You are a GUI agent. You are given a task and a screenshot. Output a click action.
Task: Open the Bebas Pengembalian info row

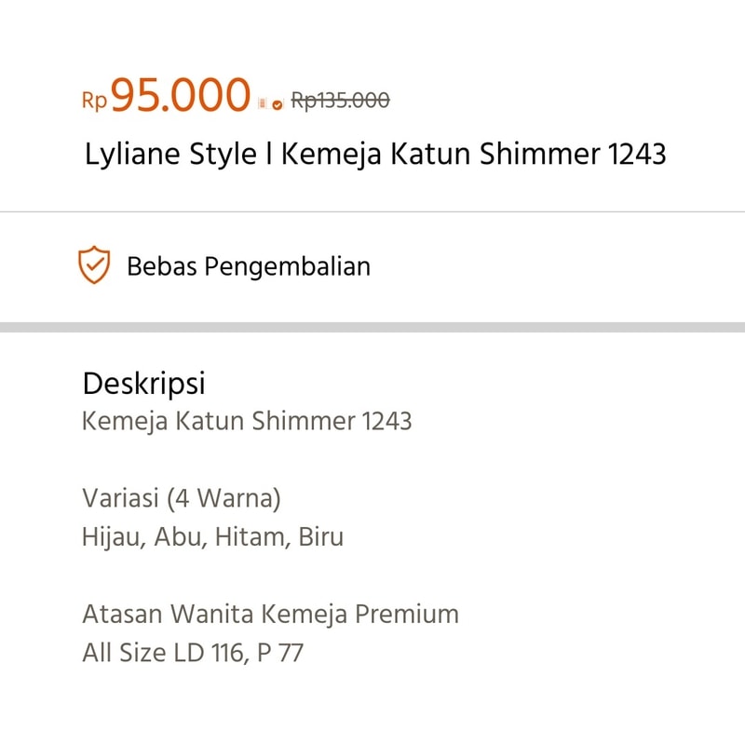pos(372,266)
